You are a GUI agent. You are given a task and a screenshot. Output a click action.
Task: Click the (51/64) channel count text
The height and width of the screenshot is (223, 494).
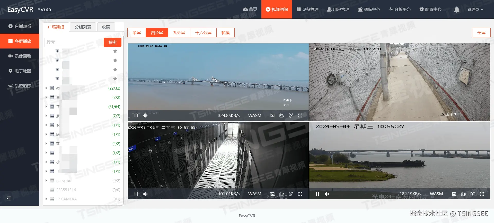114,106
